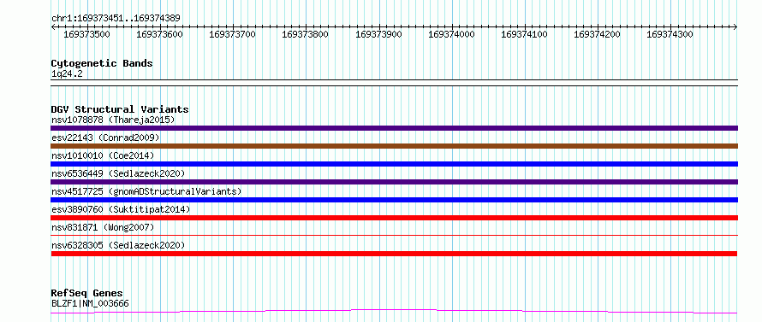
Task: Click ruler position 169374300
Action: click(x=670, y=34)
